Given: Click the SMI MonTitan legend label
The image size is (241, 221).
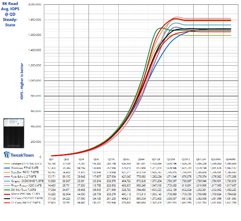Looking at the screenshot, I should click(23, 190).
